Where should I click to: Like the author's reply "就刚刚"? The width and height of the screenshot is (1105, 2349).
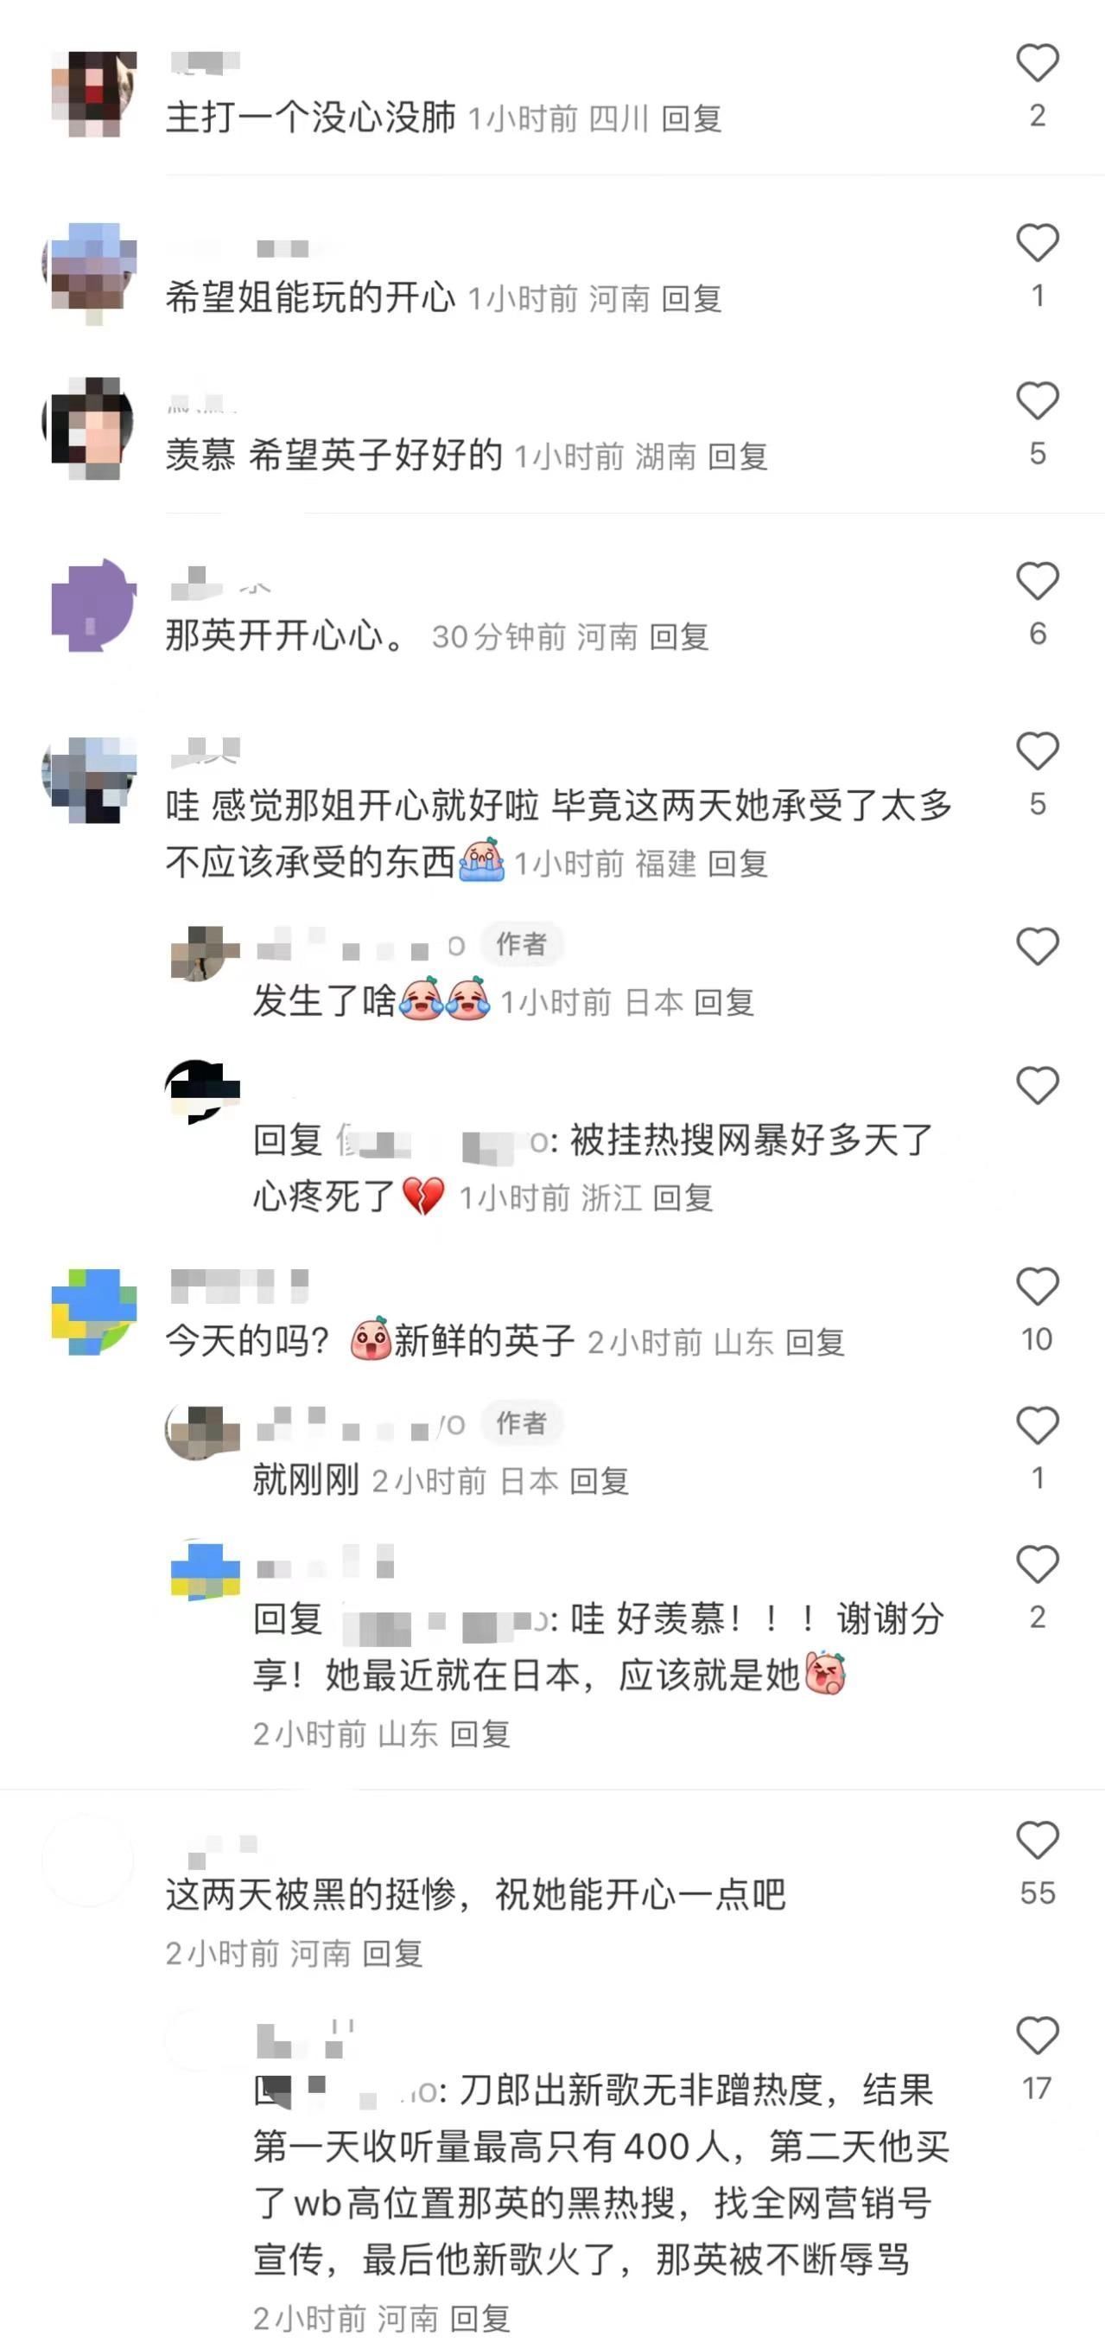click(x=1037, y=1426)
